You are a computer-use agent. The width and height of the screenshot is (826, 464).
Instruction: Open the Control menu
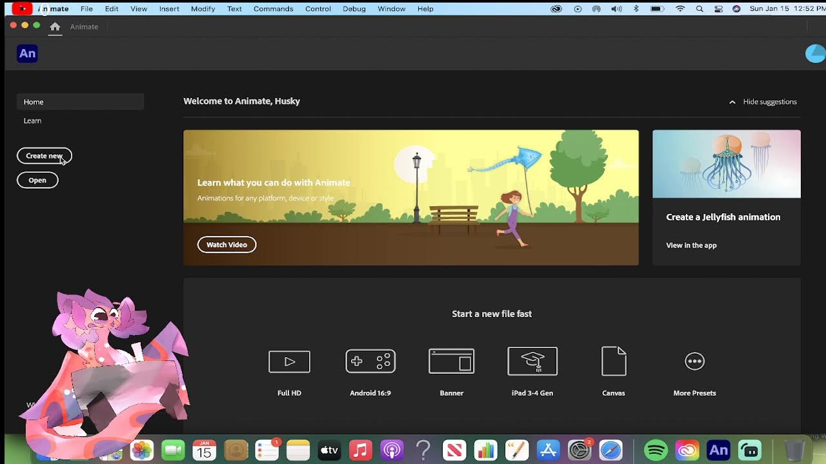(318, 9)
